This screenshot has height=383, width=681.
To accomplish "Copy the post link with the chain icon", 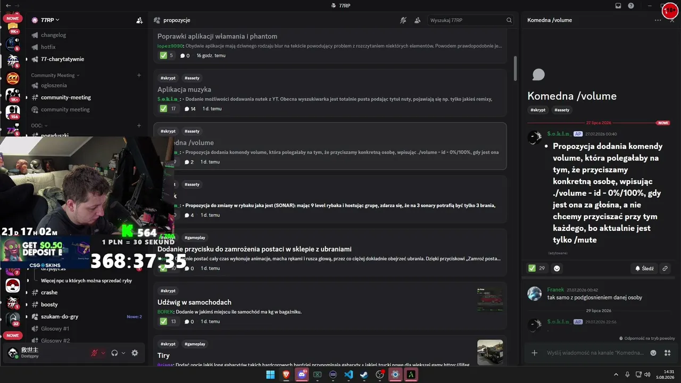I will click(665, 269).
